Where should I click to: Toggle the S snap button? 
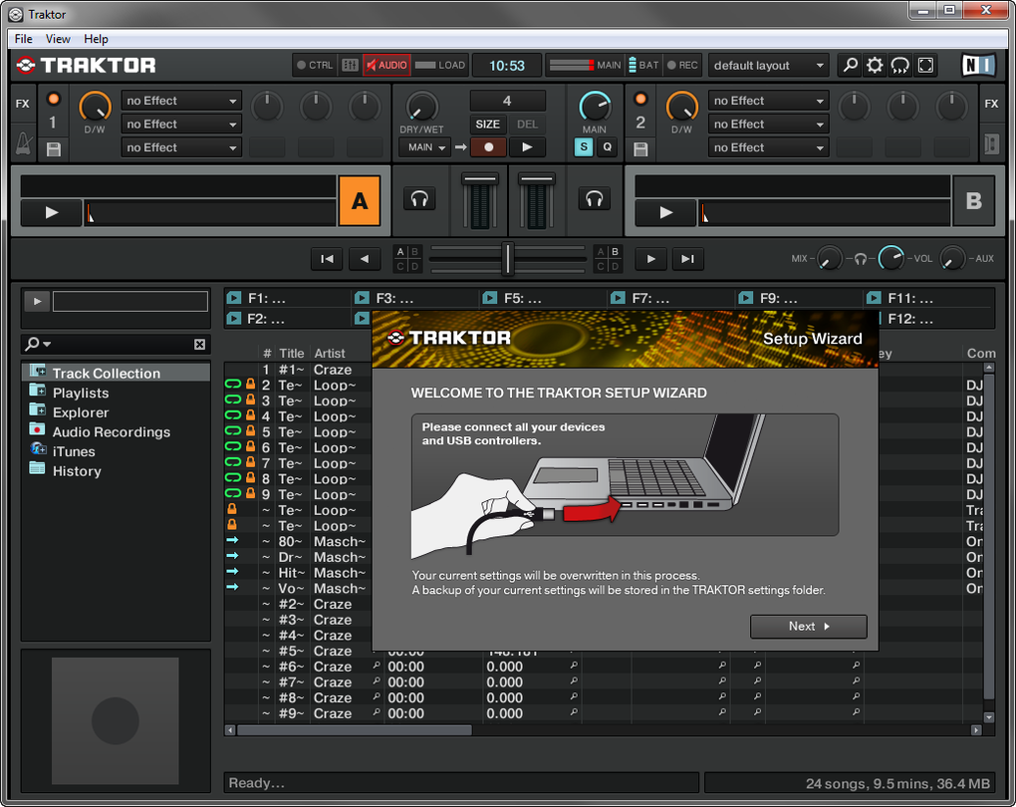coord(584,147)
